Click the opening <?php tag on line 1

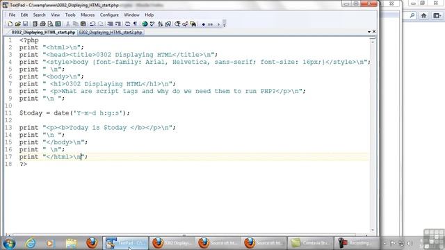[29, 40]
